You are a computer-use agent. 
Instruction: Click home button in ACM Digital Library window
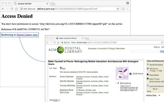58,43
